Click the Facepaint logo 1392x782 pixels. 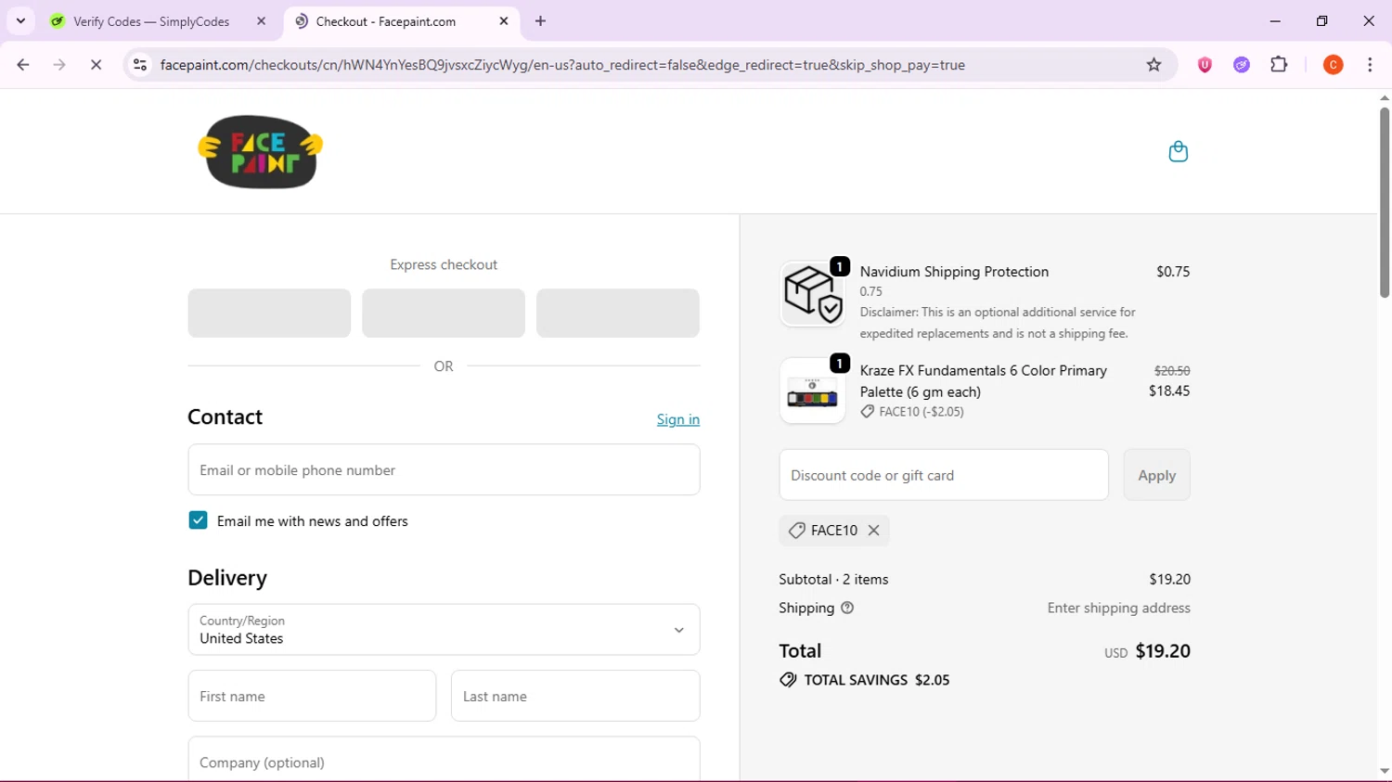coord(261,151)
